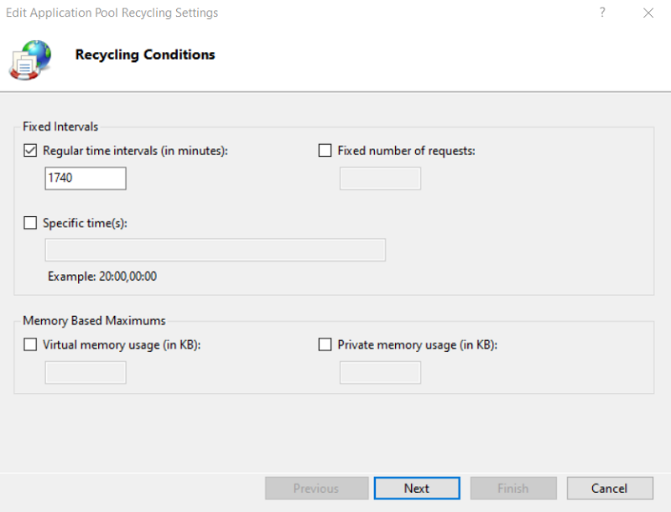Enable Fixed number of requests
671x512 pixels.
coord(325,150)
